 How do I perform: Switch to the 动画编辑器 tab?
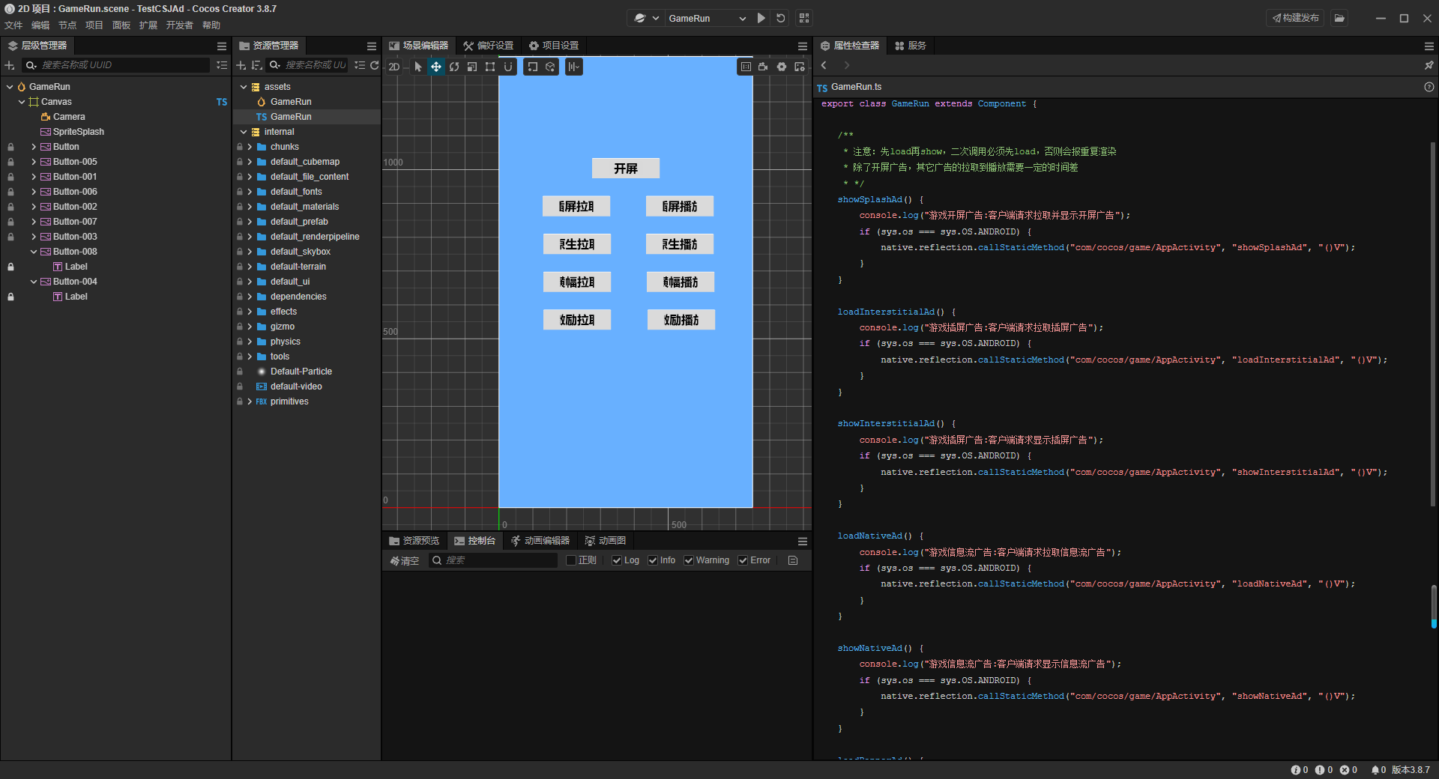[540, 541]
